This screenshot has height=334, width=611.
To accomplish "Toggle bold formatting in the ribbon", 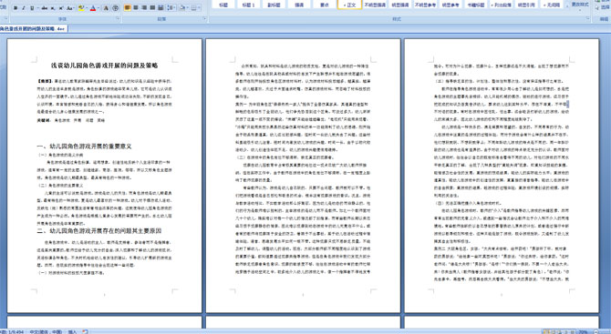I will tap(16, 8).
